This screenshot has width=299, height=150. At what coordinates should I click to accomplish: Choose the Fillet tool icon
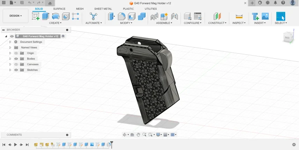[121, 16]
